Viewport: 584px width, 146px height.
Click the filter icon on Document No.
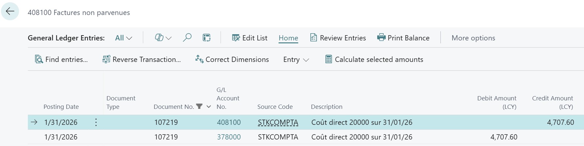coord(199,107)
